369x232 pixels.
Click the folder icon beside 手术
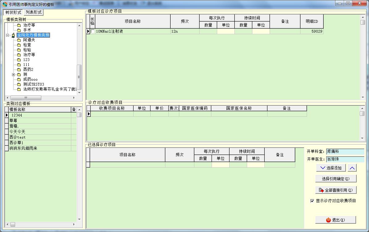pyautogui.click(x=19, y=30)
